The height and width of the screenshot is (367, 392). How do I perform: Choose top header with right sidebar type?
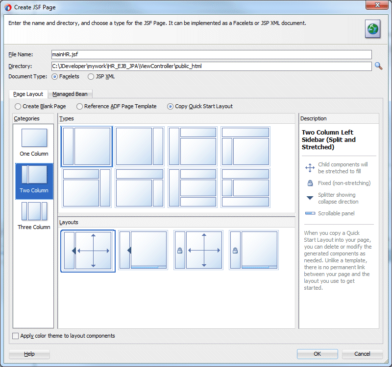pos(140,188)
